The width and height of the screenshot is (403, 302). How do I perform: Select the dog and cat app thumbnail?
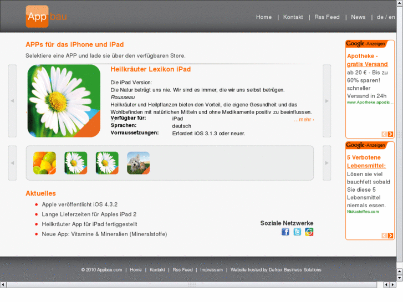[x=138, y=163]
